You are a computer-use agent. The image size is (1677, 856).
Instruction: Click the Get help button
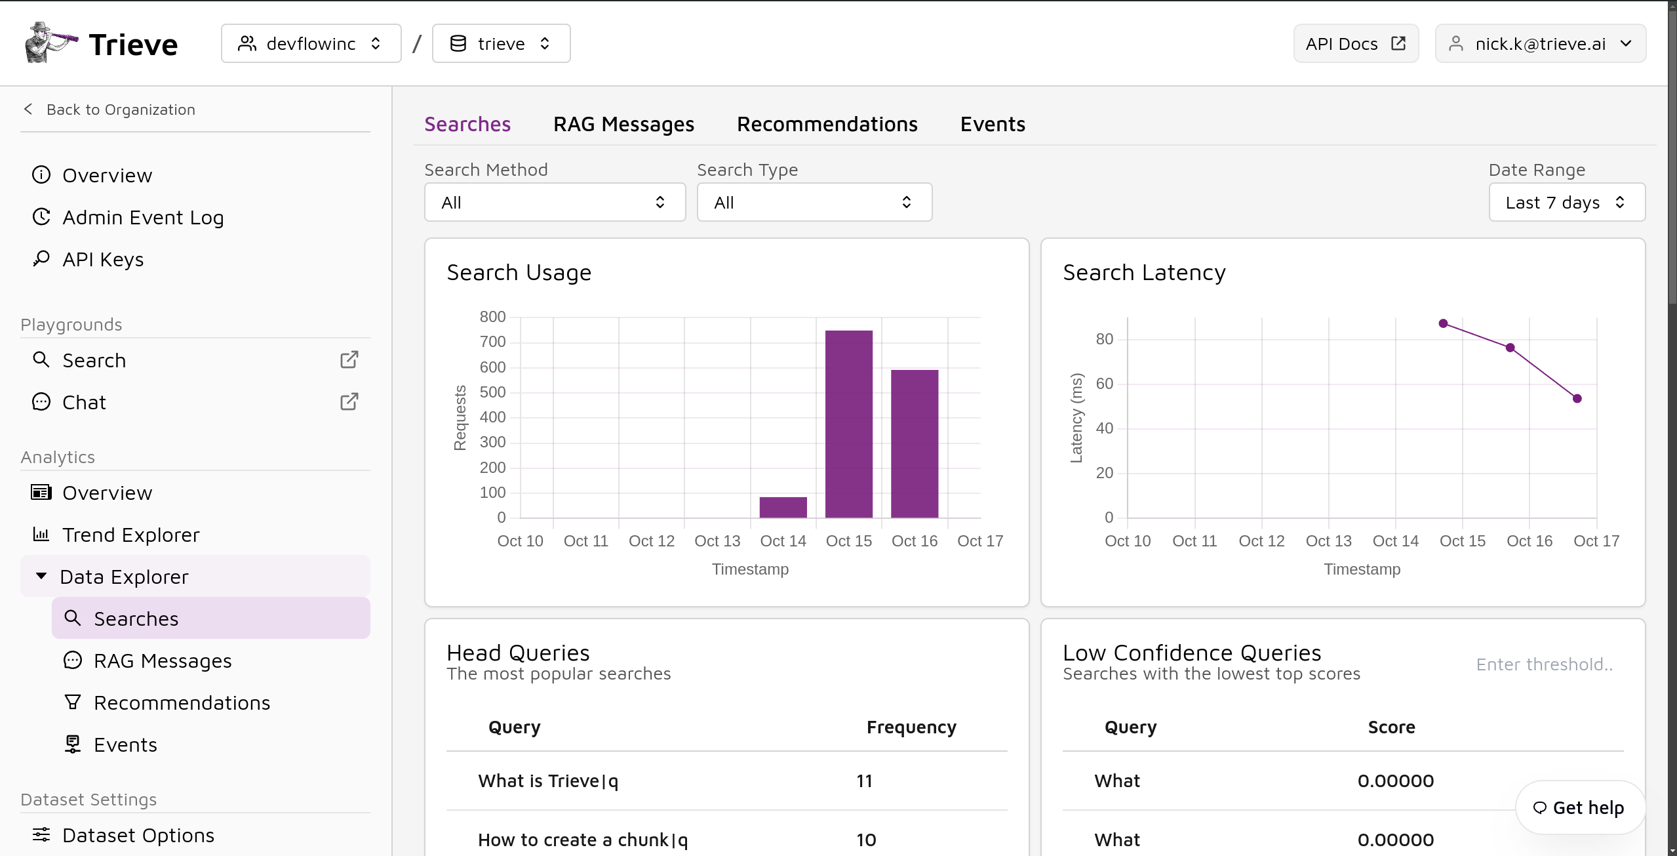point(1580,807)
